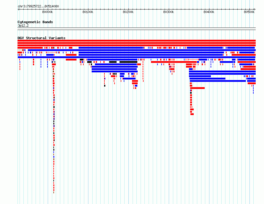
Task: Click long red bar spanning 80255k to 80368k
Action: pyautogui.click(x=174, y=62)
